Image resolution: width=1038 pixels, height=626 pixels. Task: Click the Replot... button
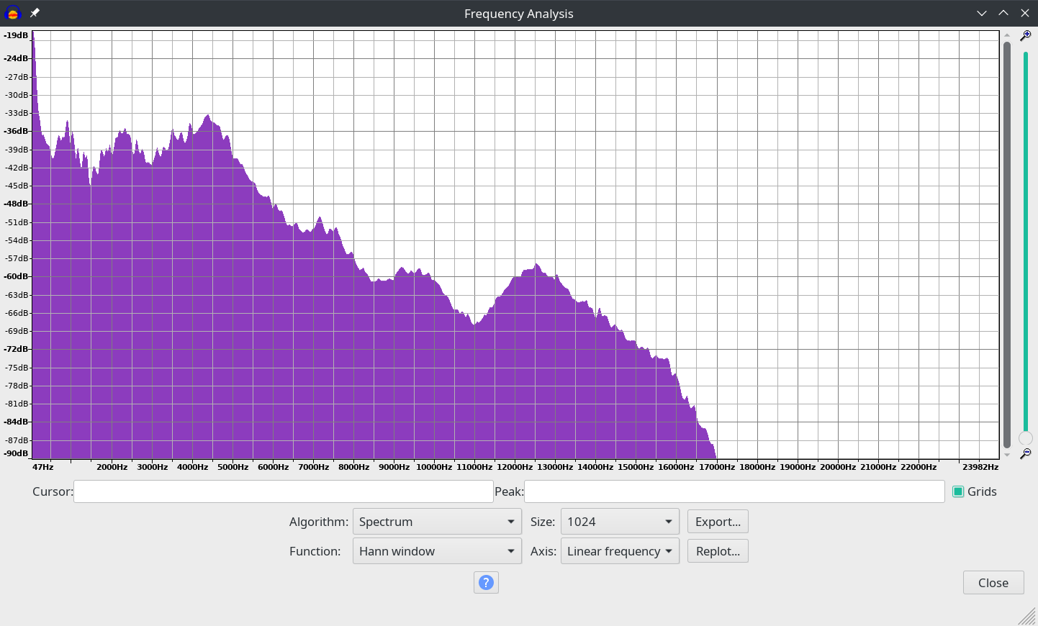pyautogui.click(x=718, y=551)
